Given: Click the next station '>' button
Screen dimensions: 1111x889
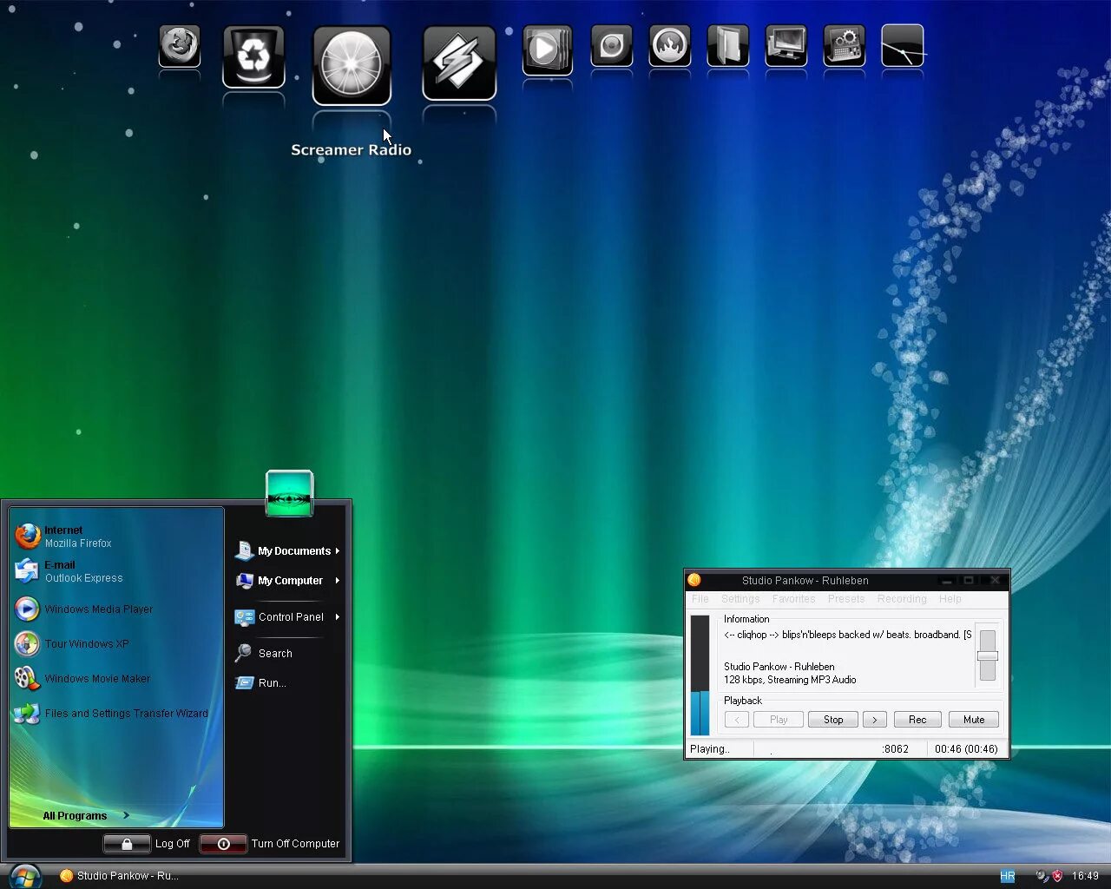Looking at the screenshot, I should pos(875,720).
